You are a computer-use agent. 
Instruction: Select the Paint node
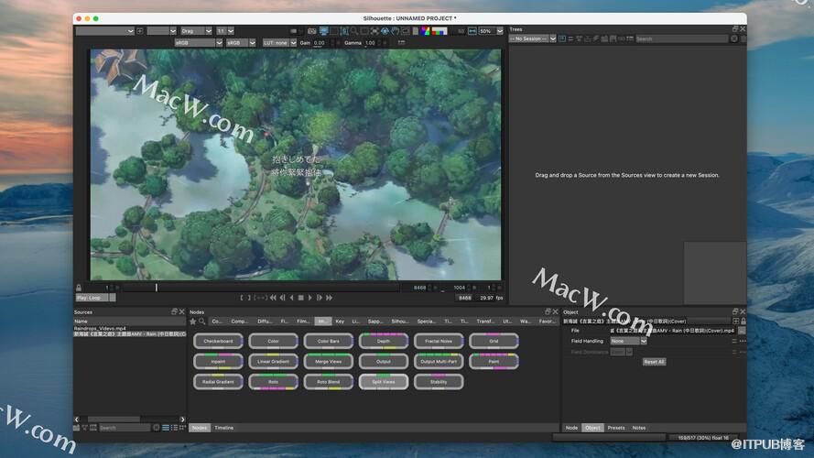[494, 362]
